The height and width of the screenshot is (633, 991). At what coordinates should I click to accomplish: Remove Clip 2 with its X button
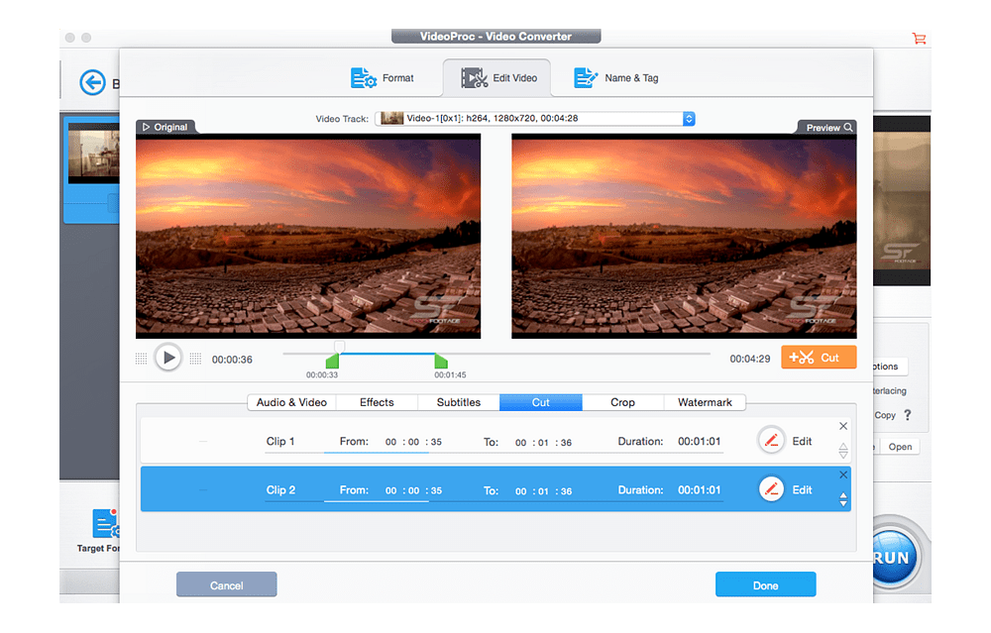click(x=843, y=475)
